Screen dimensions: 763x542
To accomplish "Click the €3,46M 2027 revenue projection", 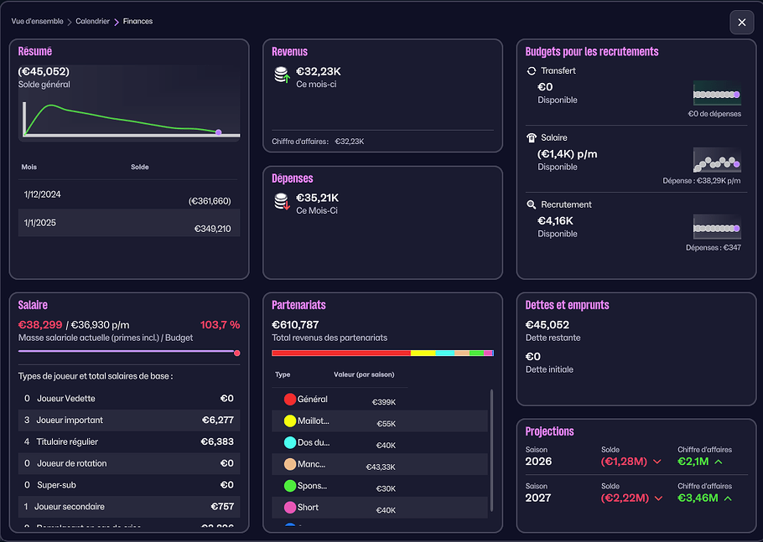I will (x=698, y=498).
